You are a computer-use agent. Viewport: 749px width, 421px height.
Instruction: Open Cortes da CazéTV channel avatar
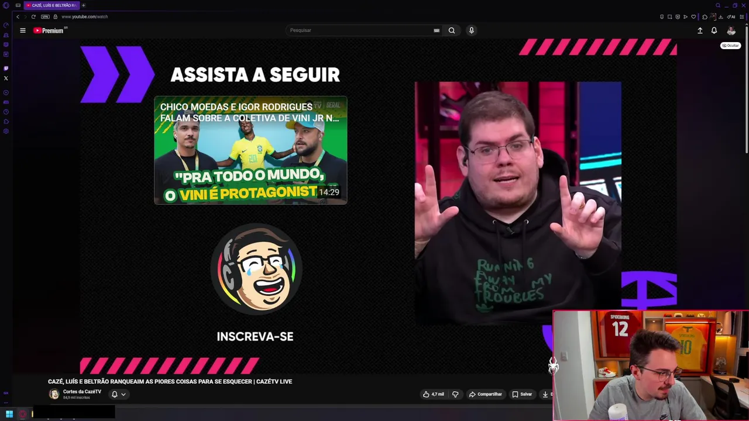54,394
